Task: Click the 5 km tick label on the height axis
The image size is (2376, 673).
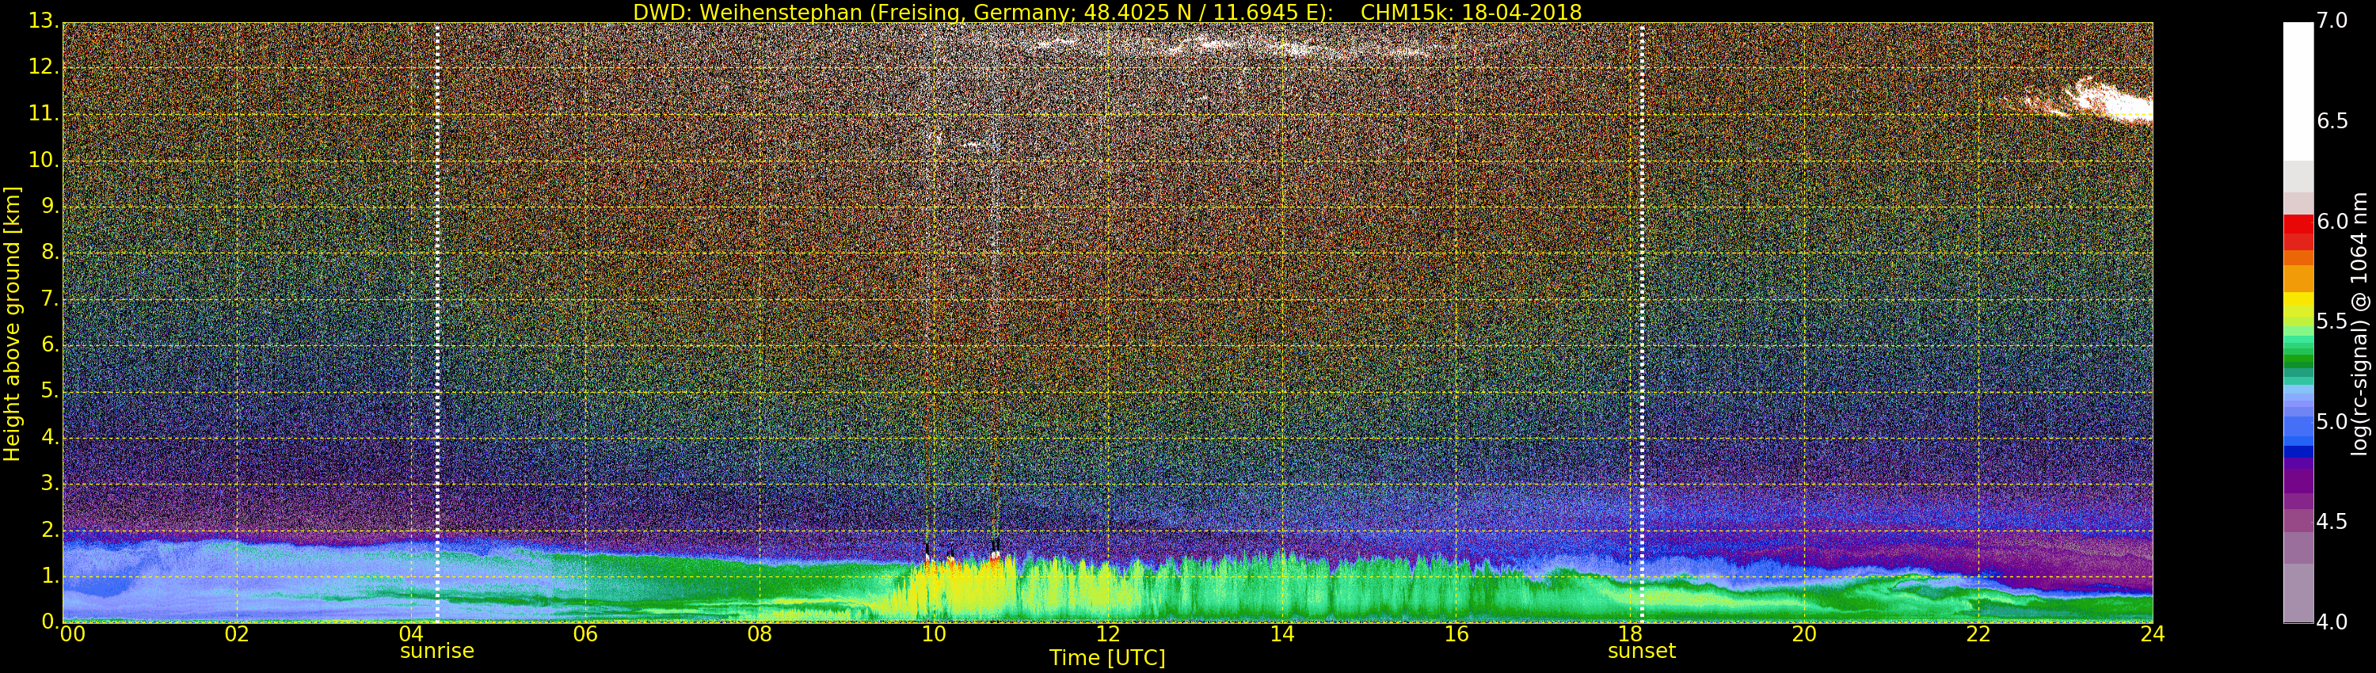Action: [x=49, y=392]
